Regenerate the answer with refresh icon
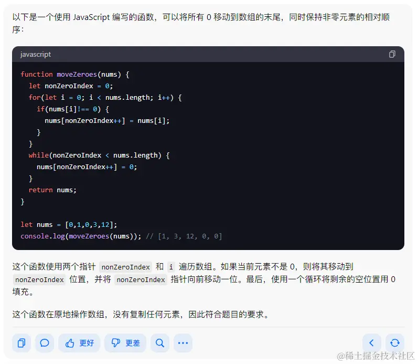This screenshot has width=418, height=364. click(395, 342)
